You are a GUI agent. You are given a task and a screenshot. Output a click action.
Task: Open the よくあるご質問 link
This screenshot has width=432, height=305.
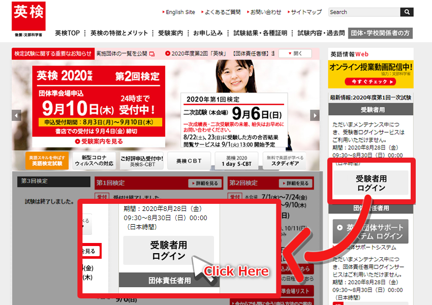[223, 12]
